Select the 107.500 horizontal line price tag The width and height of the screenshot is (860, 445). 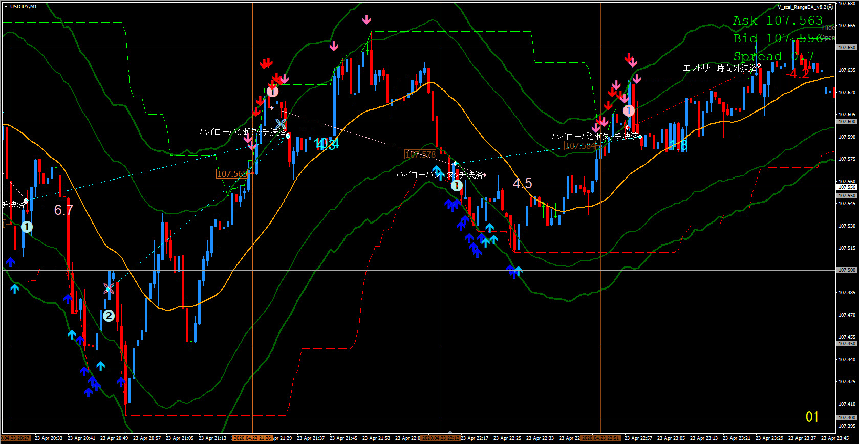pyautogui.click(x=847, y=270)
